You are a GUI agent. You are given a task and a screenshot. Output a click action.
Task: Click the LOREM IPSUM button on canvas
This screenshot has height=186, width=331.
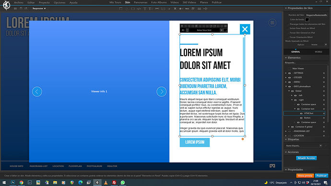195,142
